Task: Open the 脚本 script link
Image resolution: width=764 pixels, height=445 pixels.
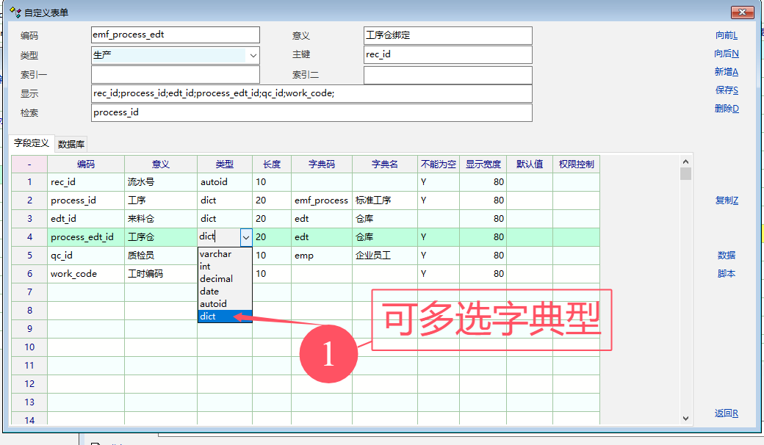Action: click(726, 274)
